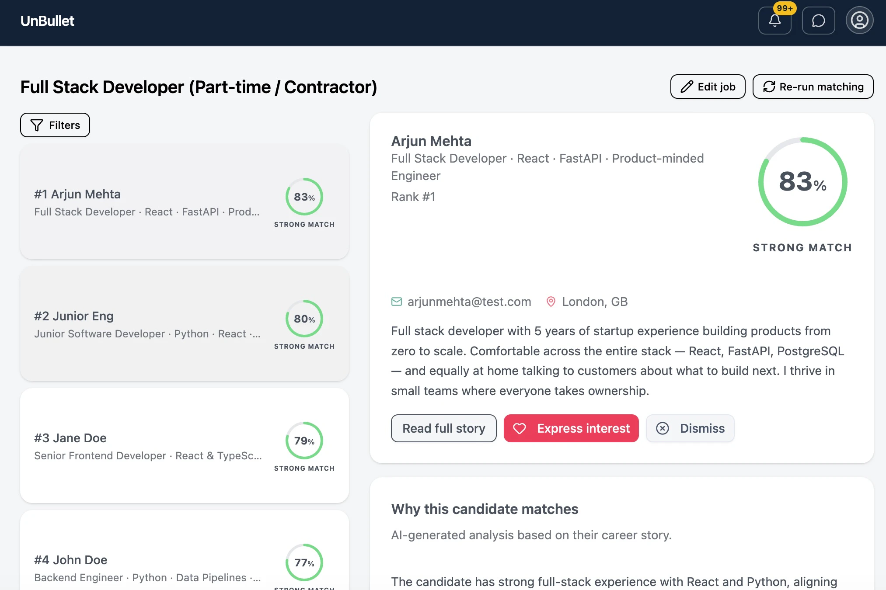The width and height of the screenshot is (886, 590).
Task: Re-run the candidate matching
Action: [x=813, y=87]
